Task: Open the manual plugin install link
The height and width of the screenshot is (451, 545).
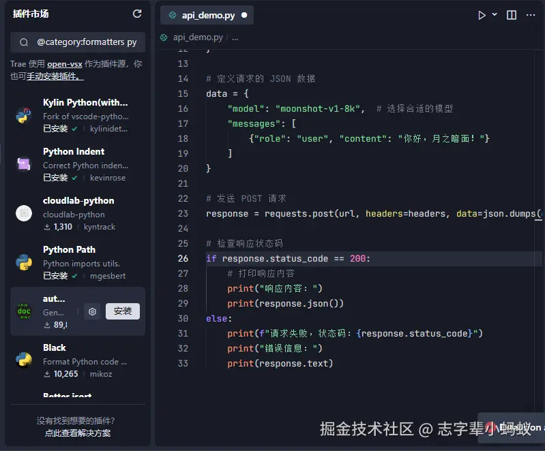Action: click(x=55, y=76)
